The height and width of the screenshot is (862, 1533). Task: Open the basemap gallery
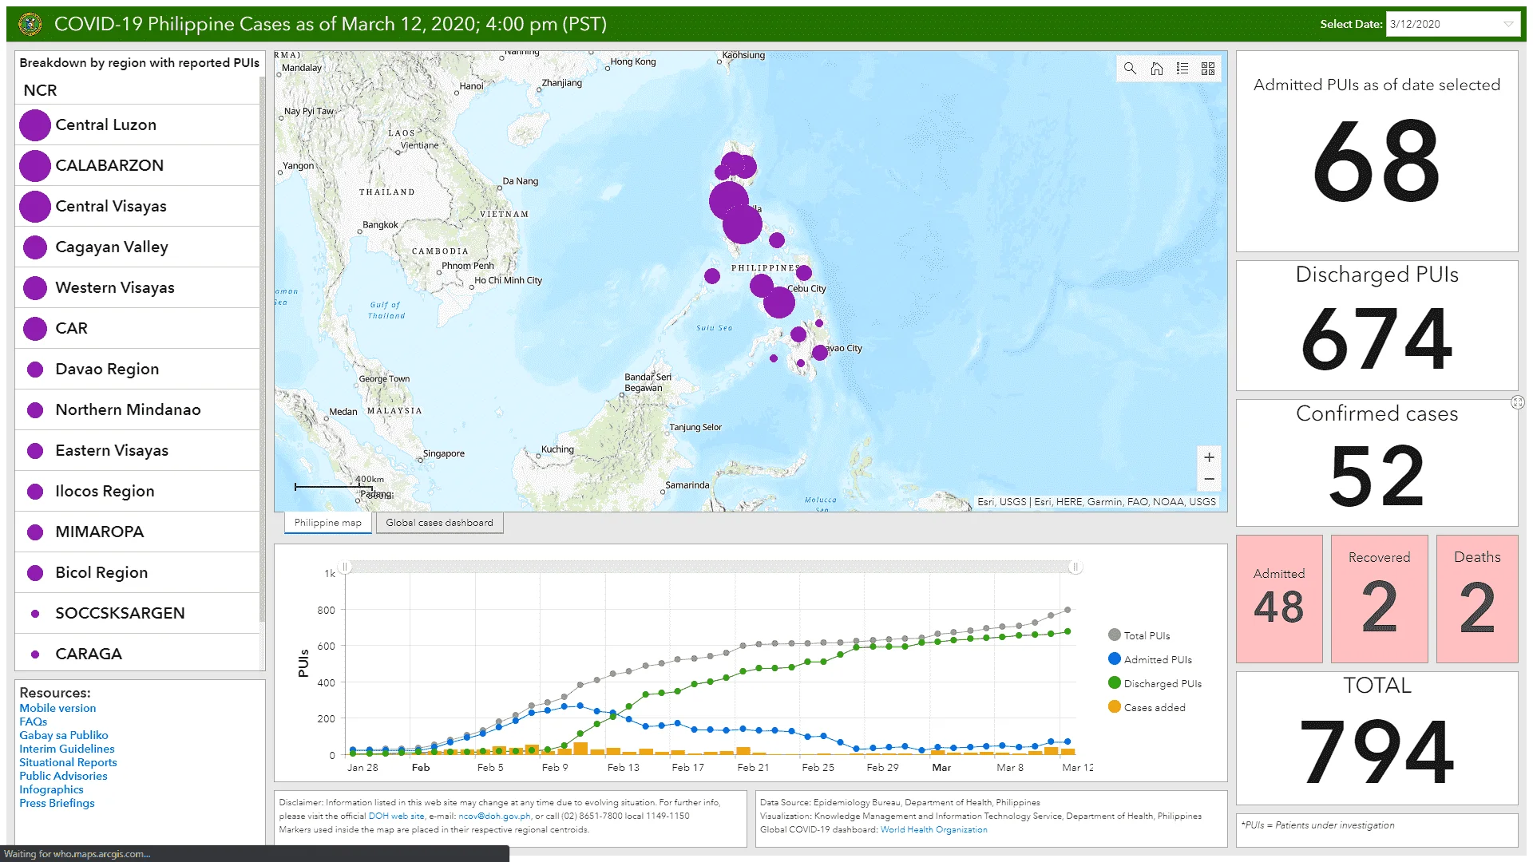pos(1208,69)
